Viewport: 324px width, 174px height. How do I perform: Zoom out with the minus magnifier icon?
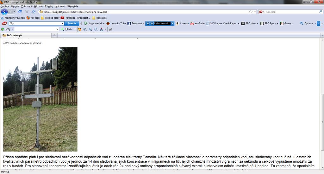coord(96,29)
